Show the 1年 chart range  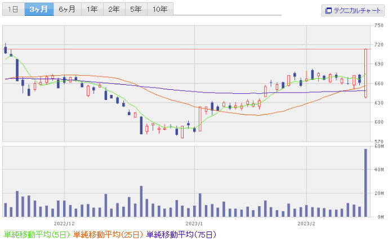tap(92, 9)
